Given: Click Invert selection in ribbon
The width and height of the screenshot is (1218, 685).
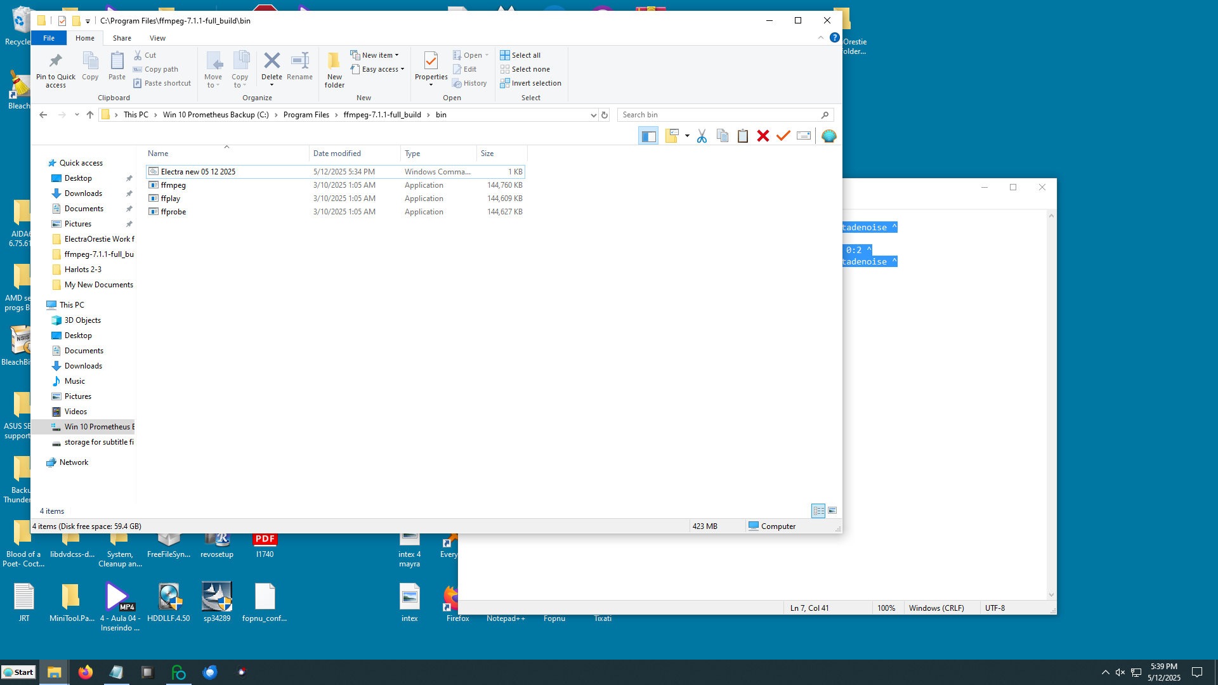Looking at the screenshot, I should pyautogui.click(x=530, y=83).
